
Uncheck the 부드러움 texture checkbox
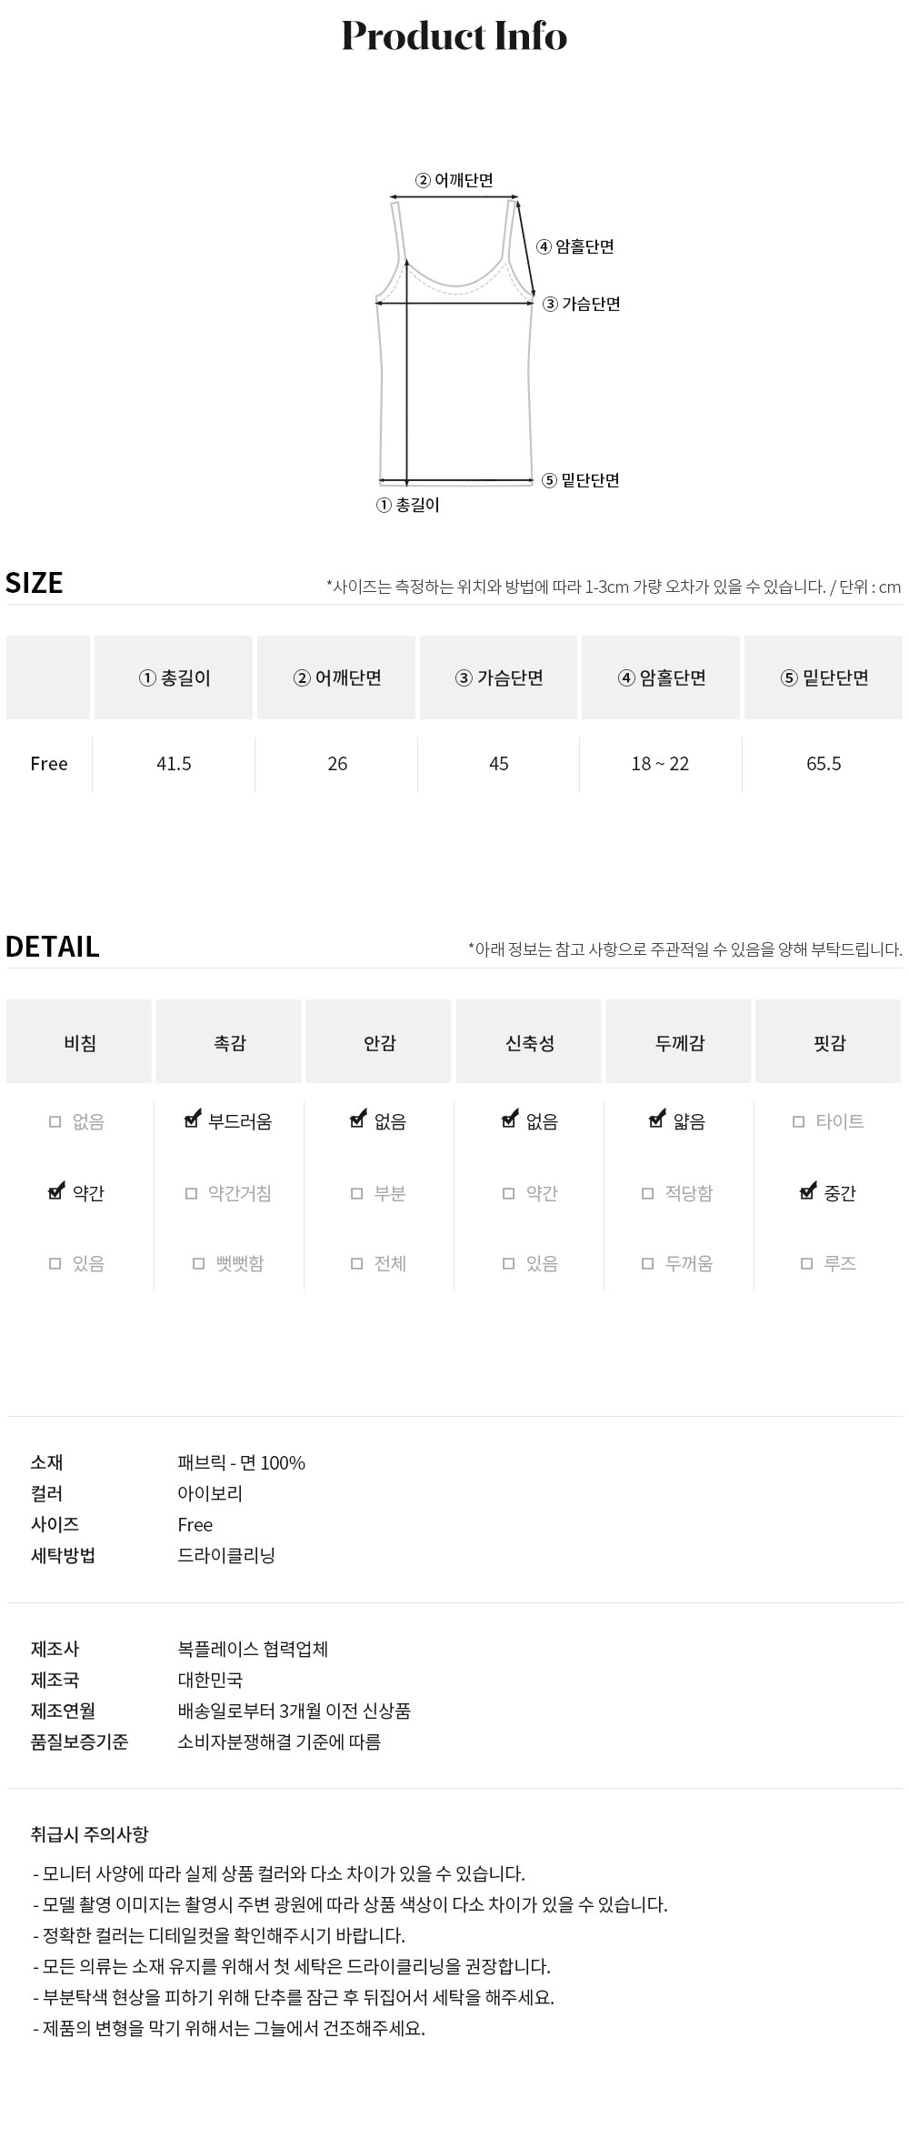[x=192, y=1121]
